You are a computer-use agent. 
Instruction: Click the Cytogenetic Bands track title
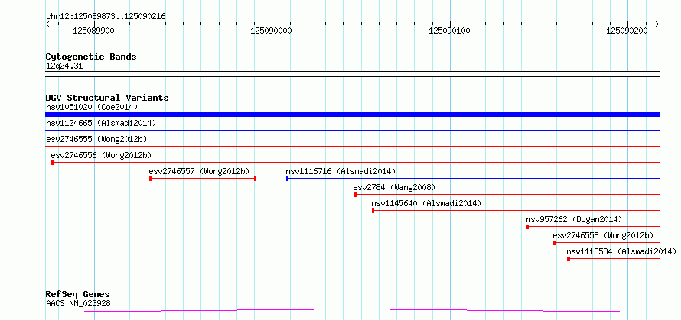pos(91,57)
